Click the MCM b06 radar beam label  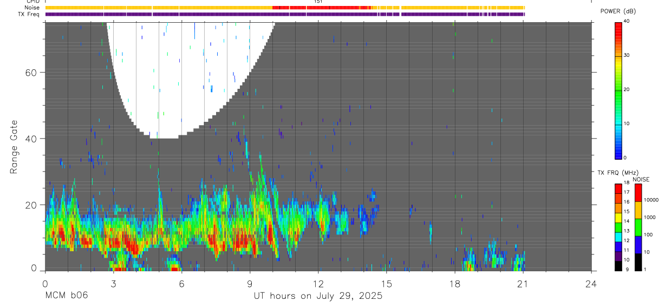point(66,296)
